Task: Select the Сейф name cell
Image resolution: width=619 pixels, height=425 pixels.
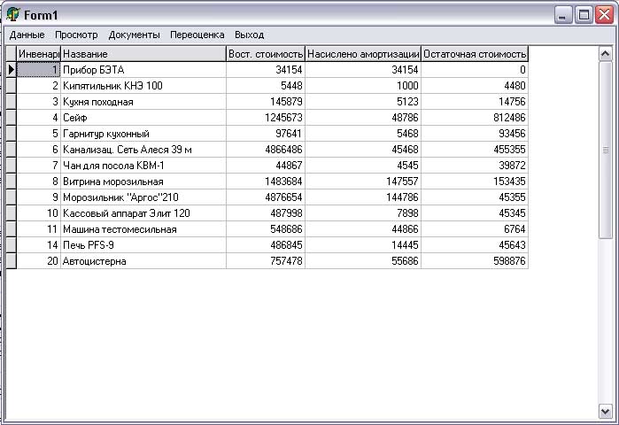Action: tap(143, 117)
